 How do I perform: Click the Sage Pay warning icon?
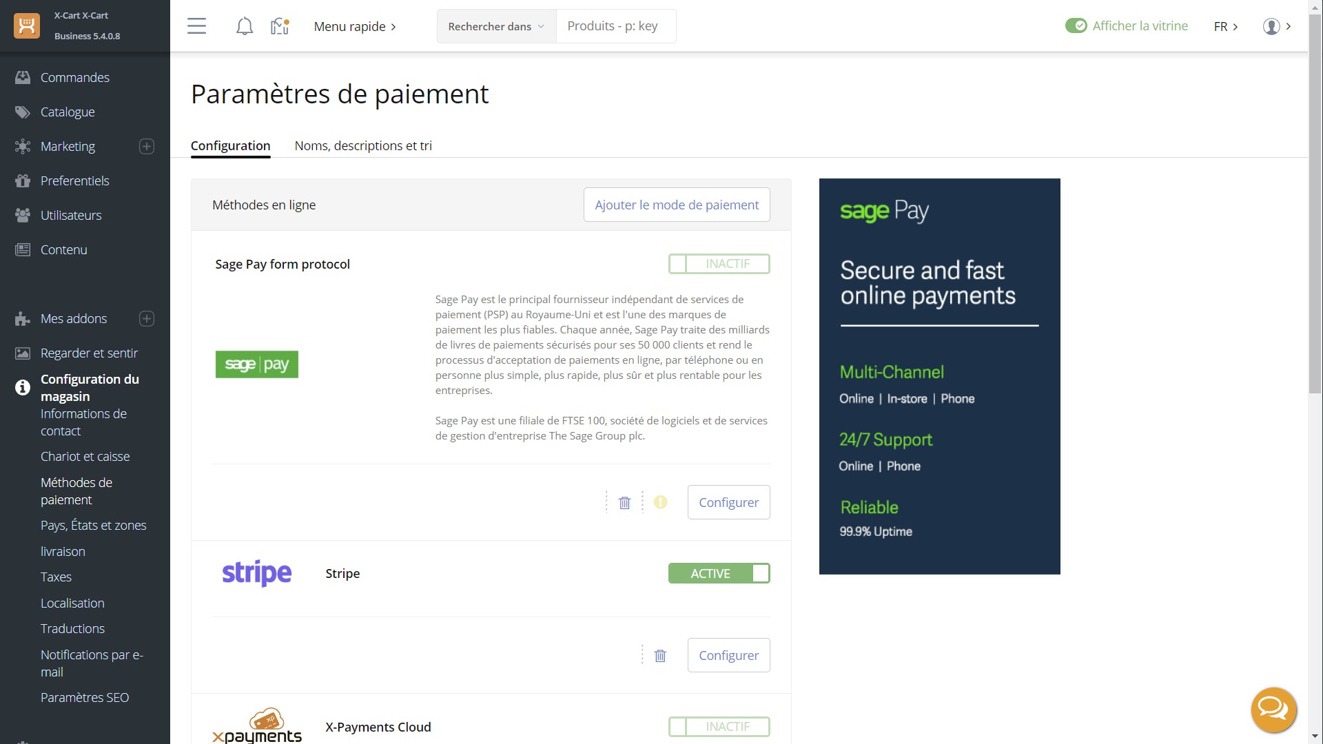pos(660,502)
